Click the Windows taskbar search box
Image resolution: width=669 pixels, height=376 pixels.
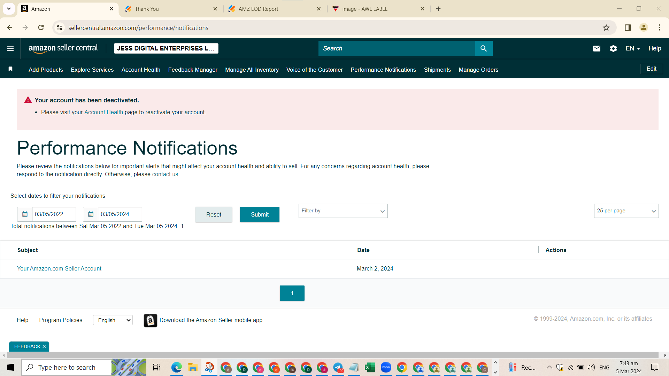[x=67, y=367]
